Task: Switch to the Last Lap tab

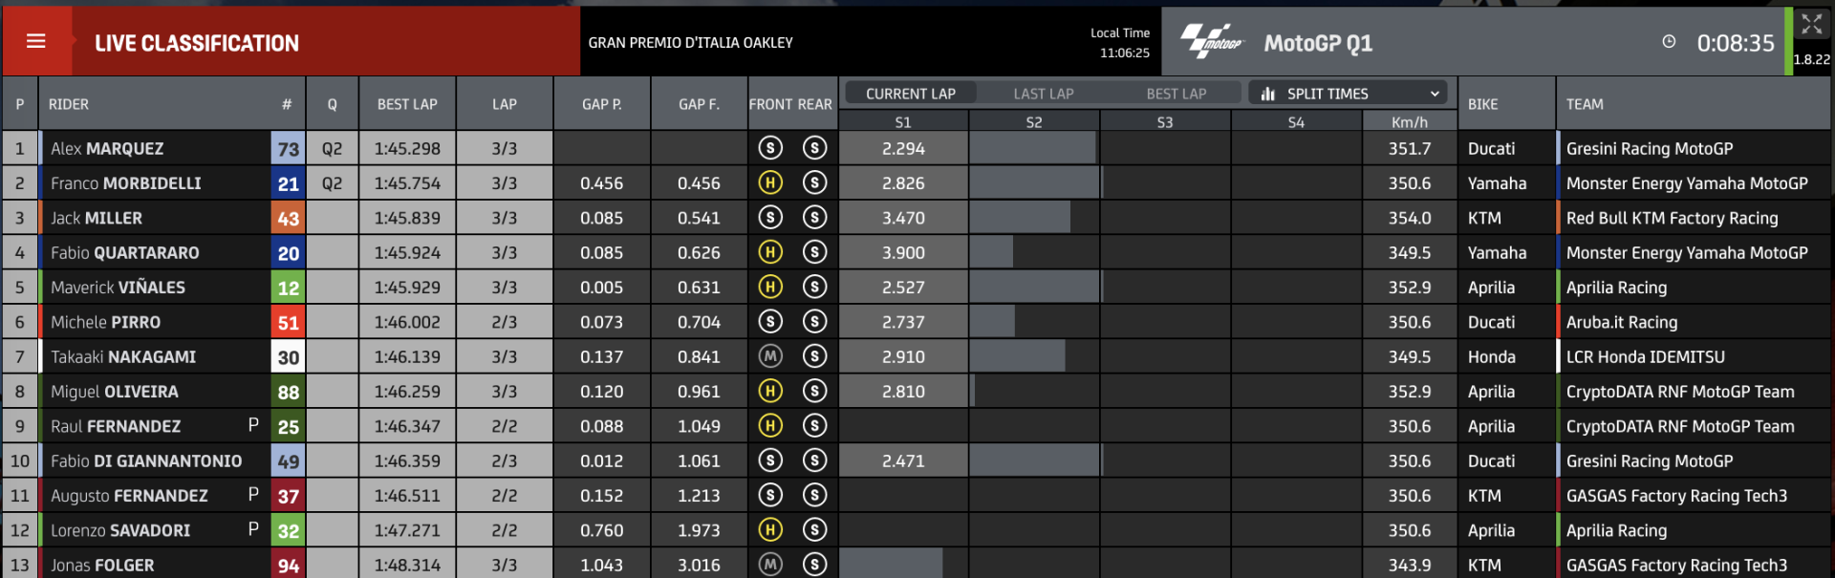Action: 1044,94
